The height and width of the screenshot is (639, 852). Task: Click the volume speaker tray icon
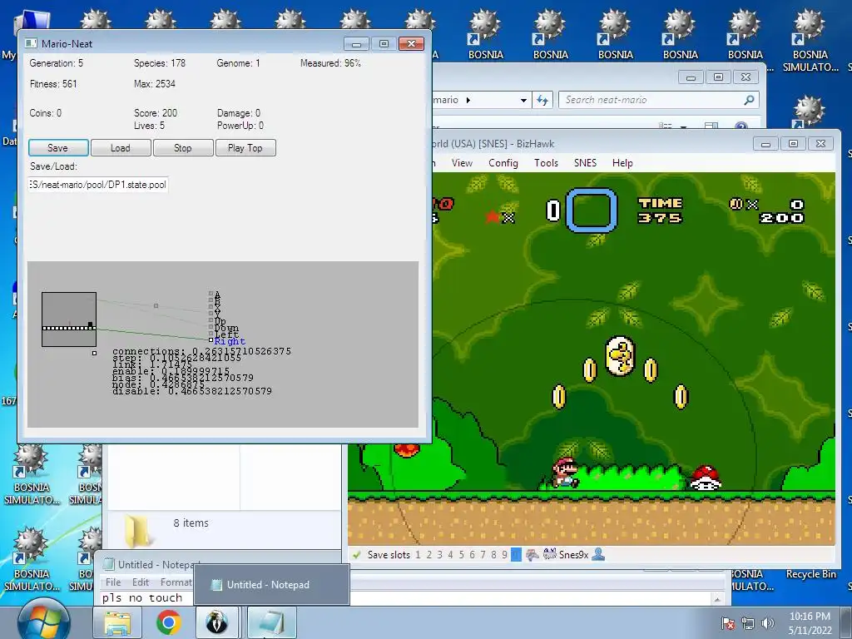[767, 623]
